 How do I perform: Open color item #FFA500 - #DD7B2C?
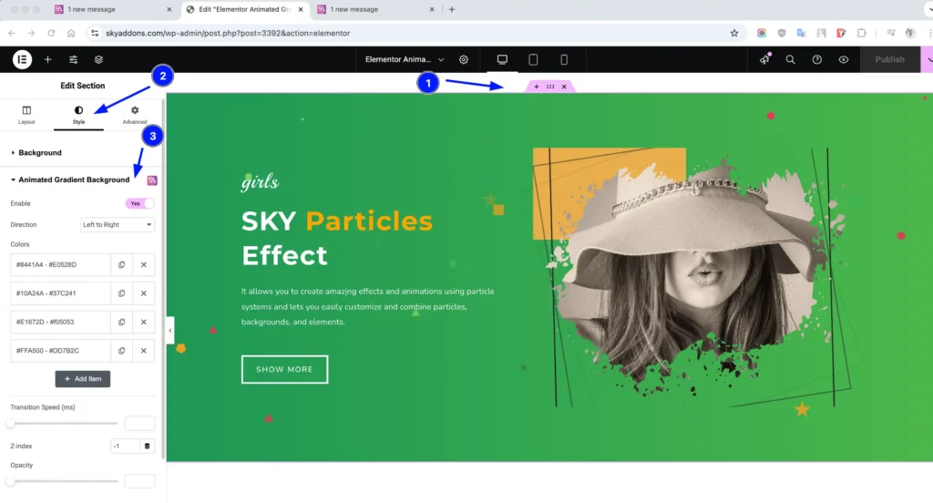(60, 351)
